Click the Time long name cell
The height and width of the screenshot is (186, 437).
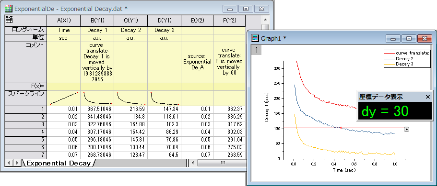[x=63, y=30]
